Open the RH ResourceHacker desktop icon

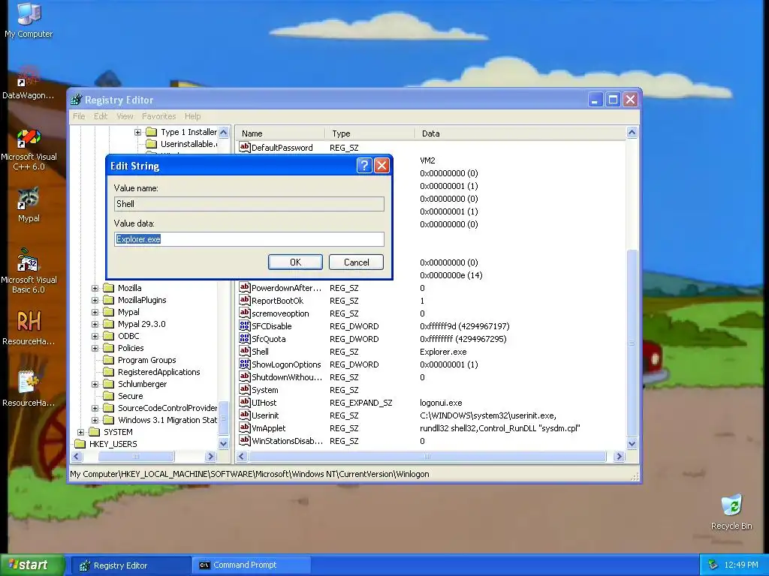point(29,327)
